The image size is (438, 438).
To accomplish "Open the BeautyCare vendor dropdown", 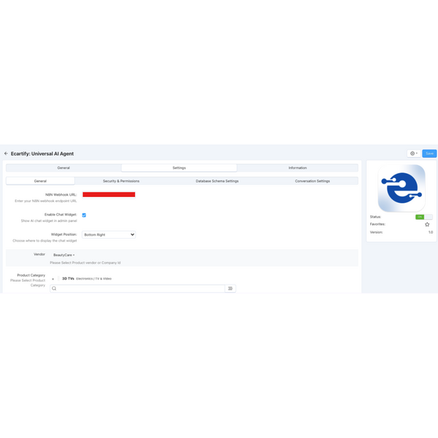I will pos(64,255).
